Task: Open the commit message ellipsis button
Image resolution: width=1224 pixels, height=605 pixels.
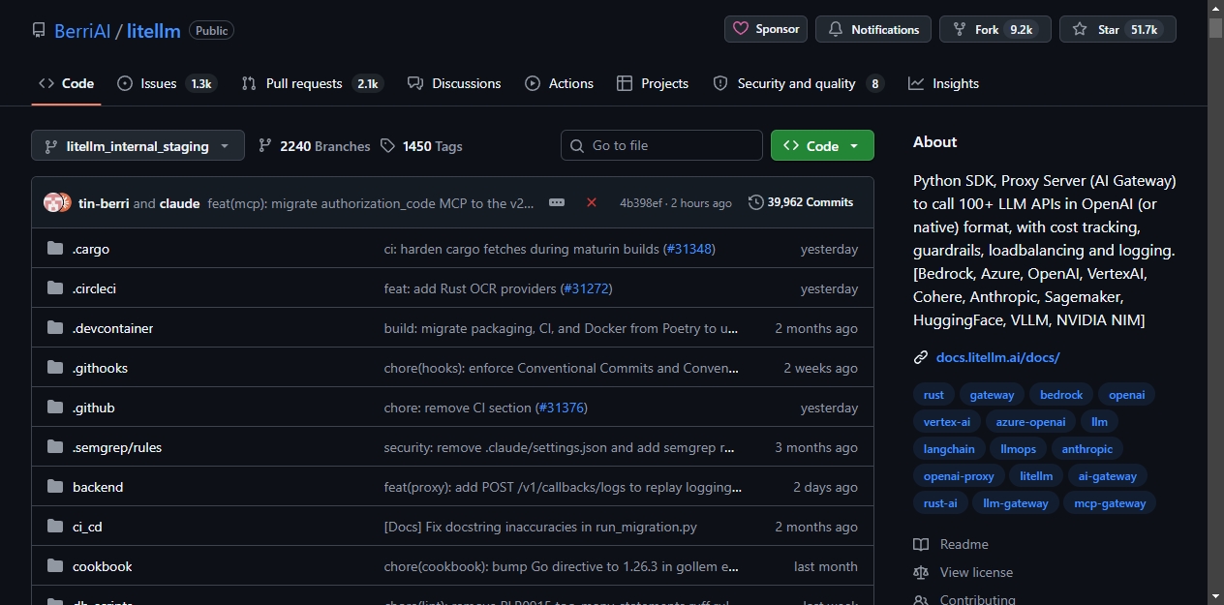Action: point(557,202)
